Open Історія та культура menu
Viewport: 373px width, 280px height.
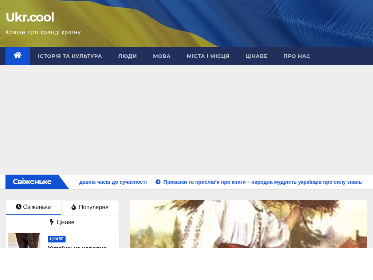point(70,56)
